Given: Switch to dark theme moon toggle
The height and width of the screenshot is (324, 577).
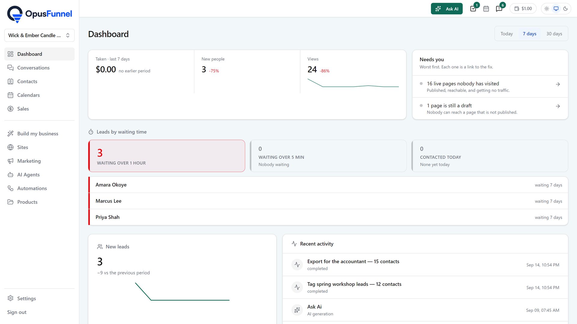Looking at the screenshot, I should coord(565,9).
